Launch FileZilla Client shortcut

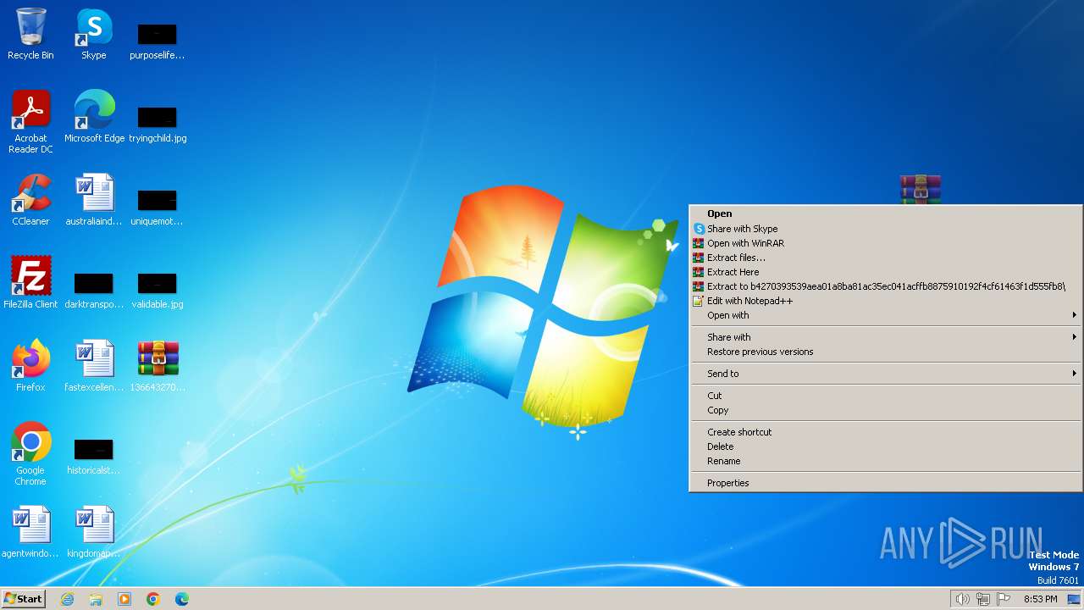(30, 283)
